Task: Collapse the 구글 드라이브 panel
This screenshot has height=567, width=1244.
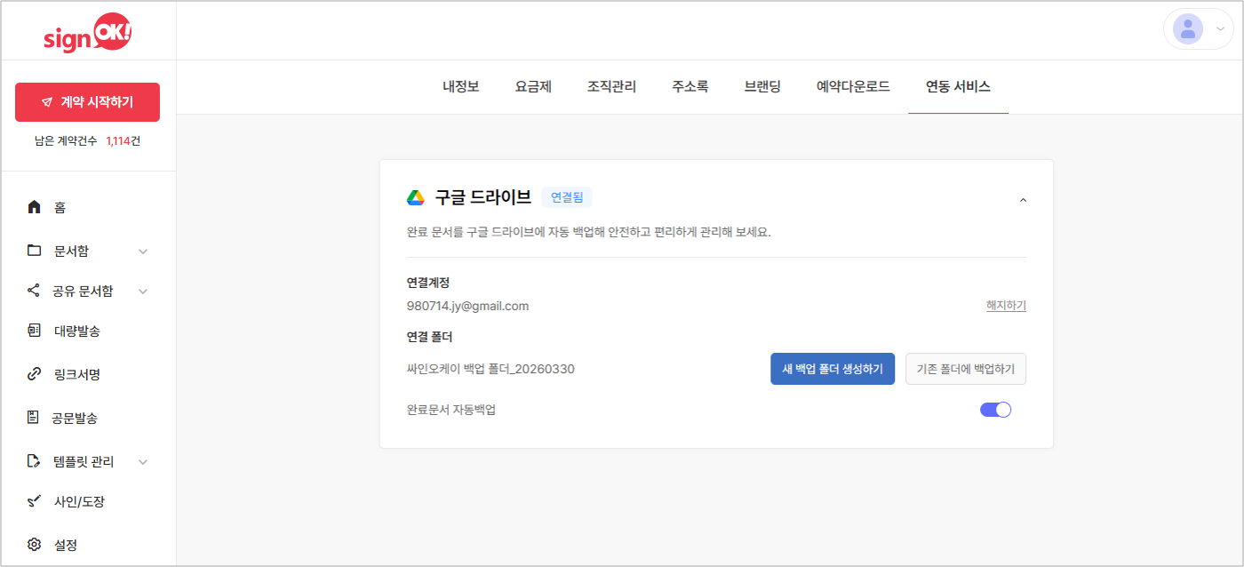Action: coord(1023,200)
